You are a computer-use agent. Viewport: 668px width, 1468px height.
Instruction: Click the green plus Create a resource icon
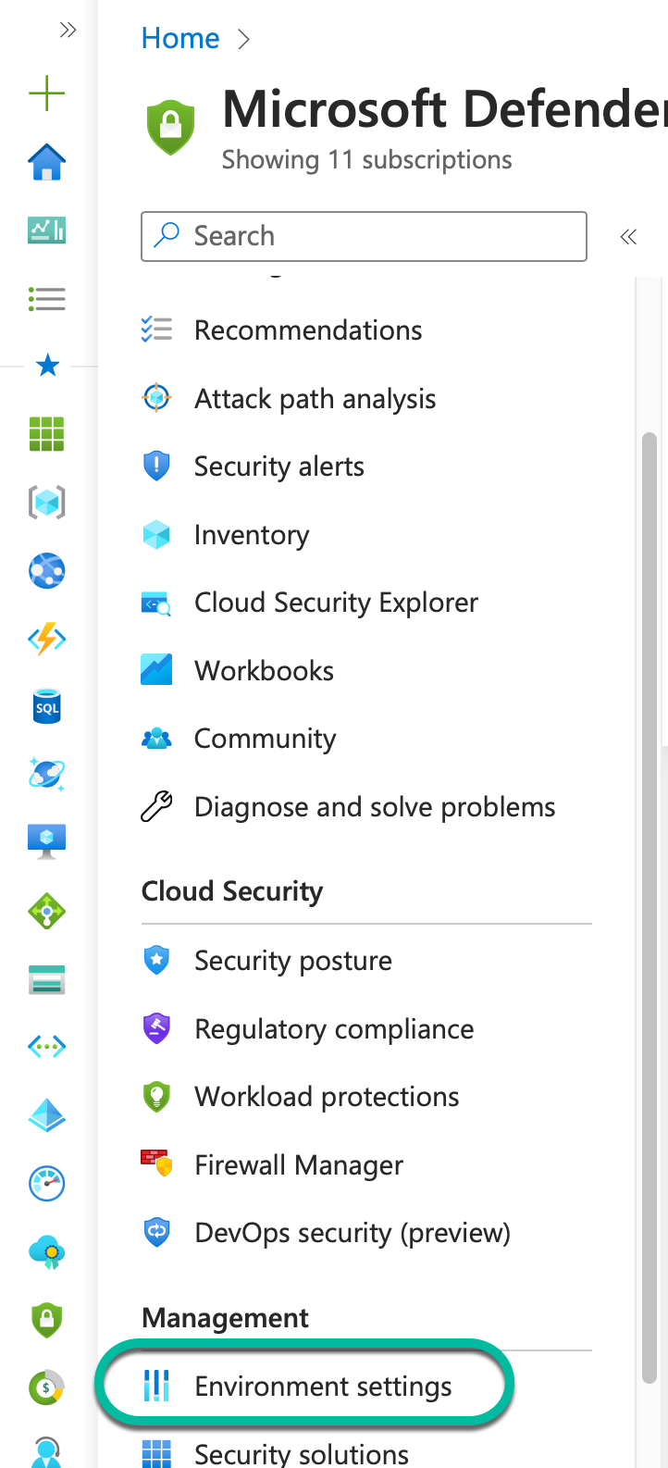(x=47, y=94)
